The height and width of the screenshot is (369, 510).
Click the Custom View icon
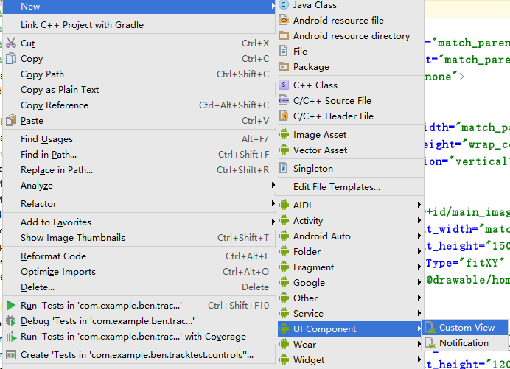tap(430, 328)
